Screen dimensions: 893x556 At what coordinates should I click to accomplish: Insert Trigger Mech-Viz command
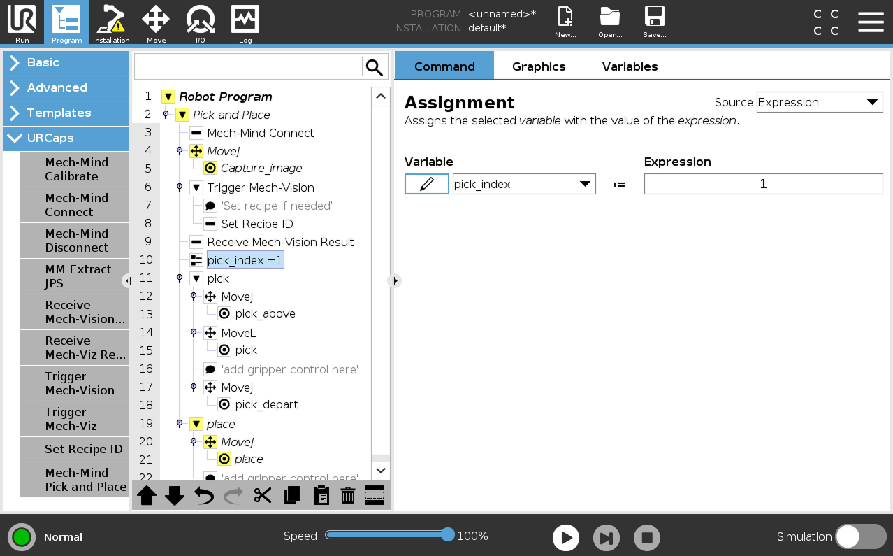(75, 419)
